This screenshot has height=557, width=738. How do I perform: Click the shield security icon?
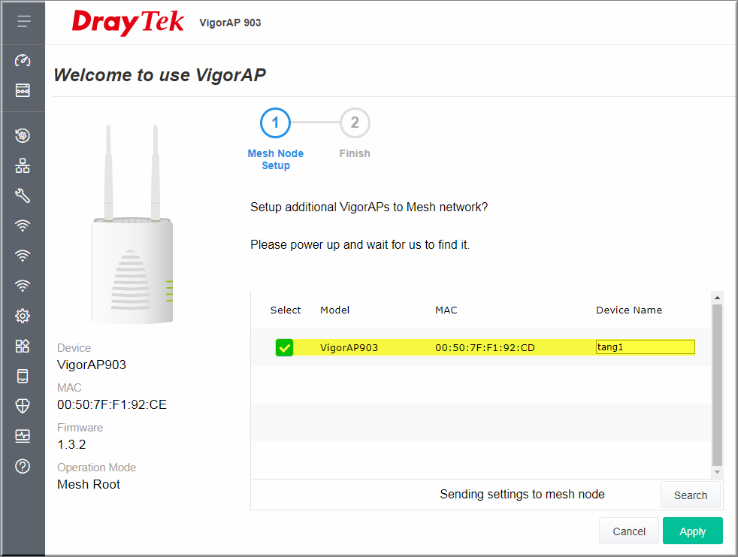(23, 406)
